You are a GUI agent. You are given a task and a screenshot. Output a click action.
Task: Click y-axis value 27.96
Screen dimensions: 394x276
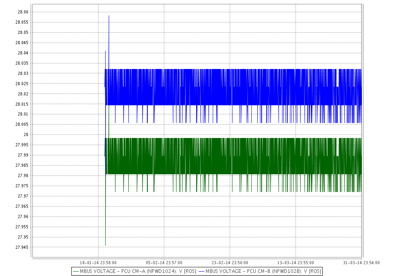(x=23, y=216)
